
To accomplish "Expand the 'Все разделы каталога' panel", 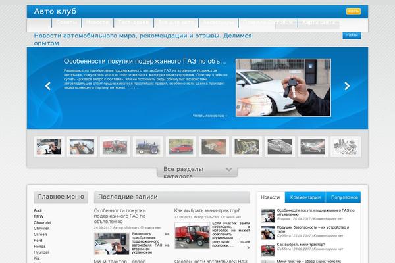I will [x=197, y=172].
